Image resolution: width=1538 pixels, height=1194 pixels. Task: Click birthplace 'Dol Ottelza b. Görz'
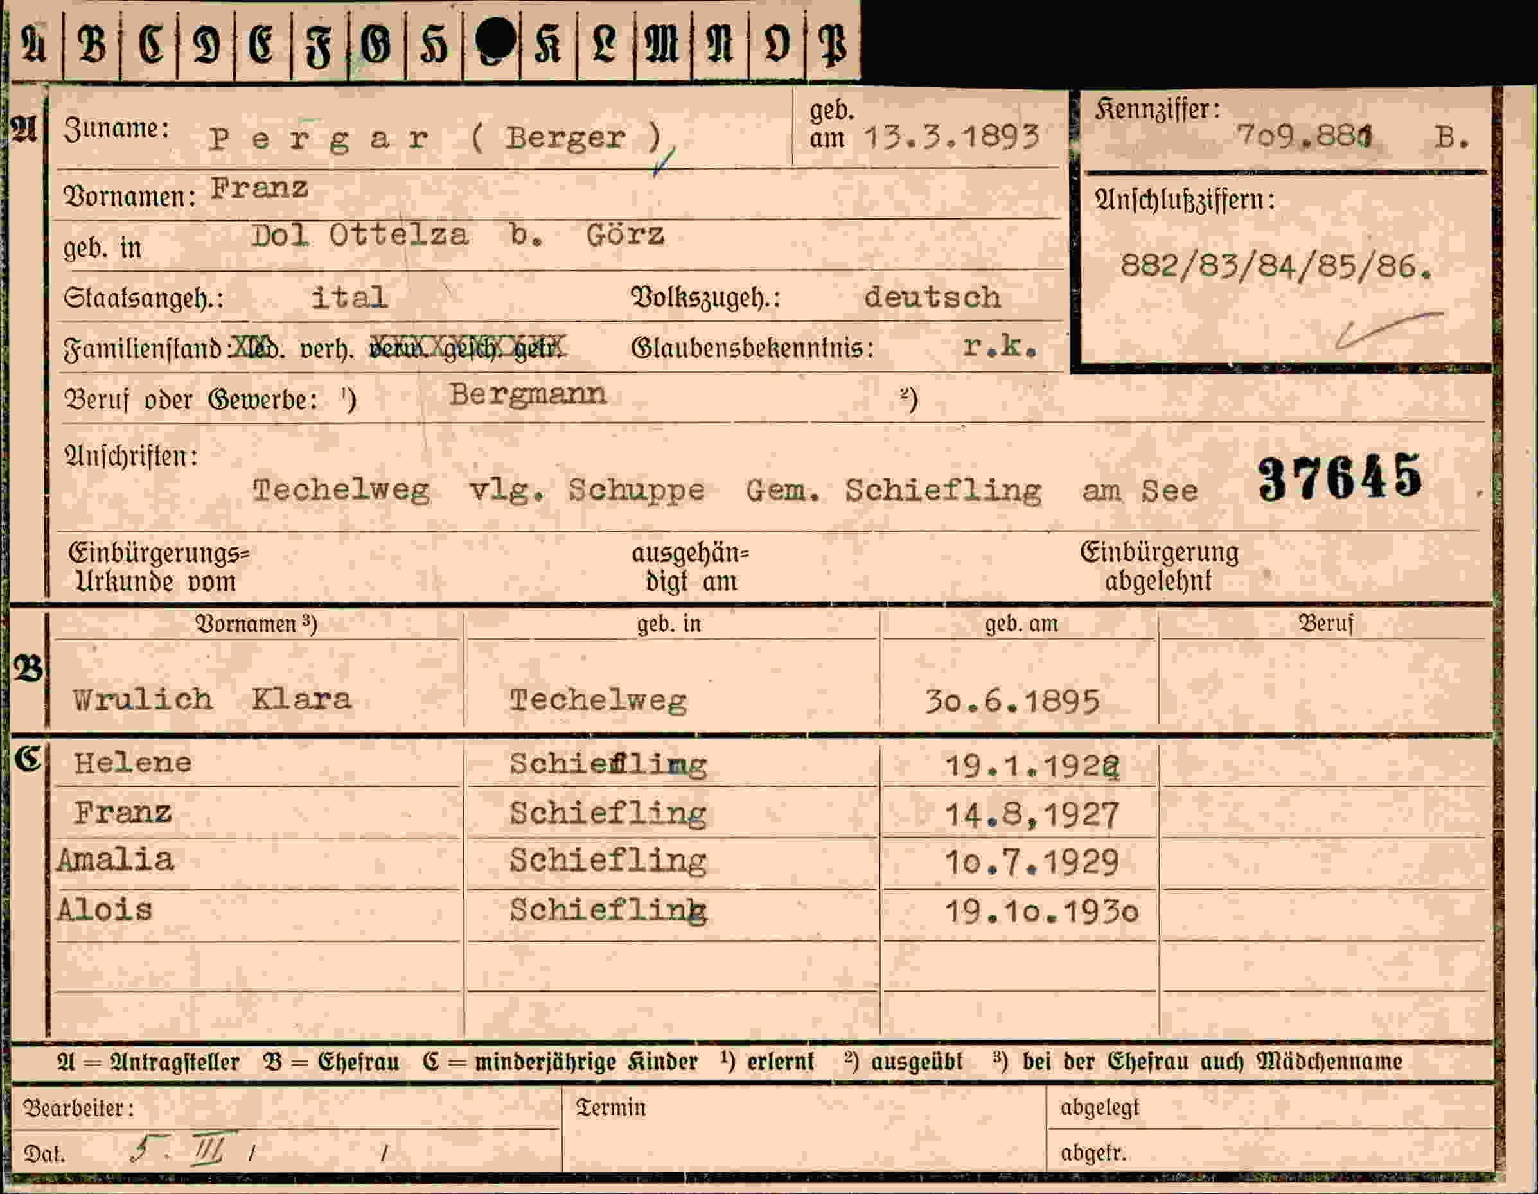457,234
